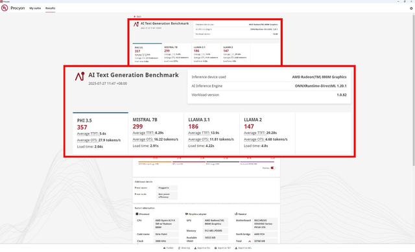Click the Graphics adapter section icon

[186, 214]
